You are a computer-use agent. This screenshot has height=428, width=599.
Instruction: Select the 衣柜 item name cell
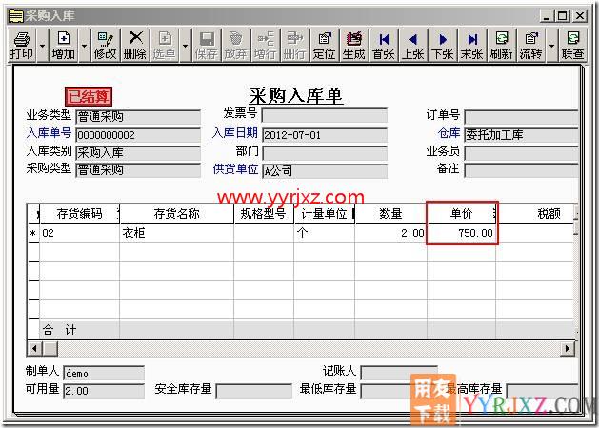[176, 233]
